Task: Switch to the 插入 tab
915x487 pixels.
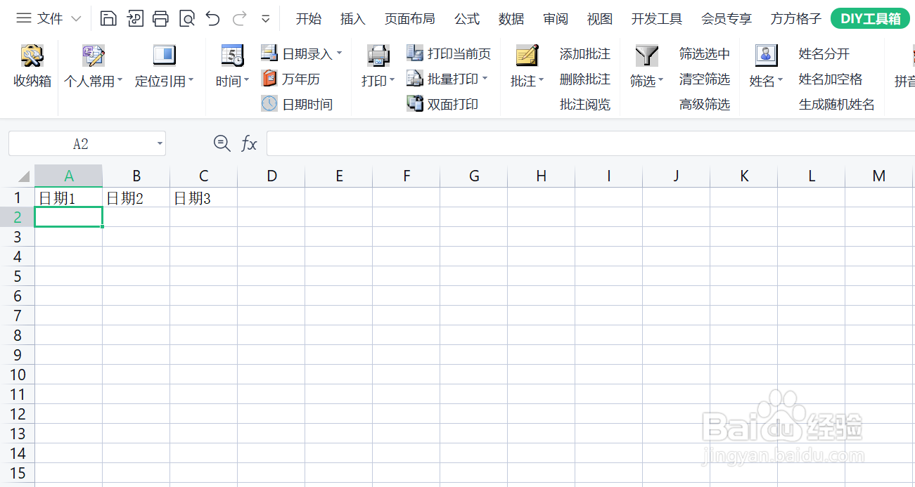Action: tap(352, 19)
